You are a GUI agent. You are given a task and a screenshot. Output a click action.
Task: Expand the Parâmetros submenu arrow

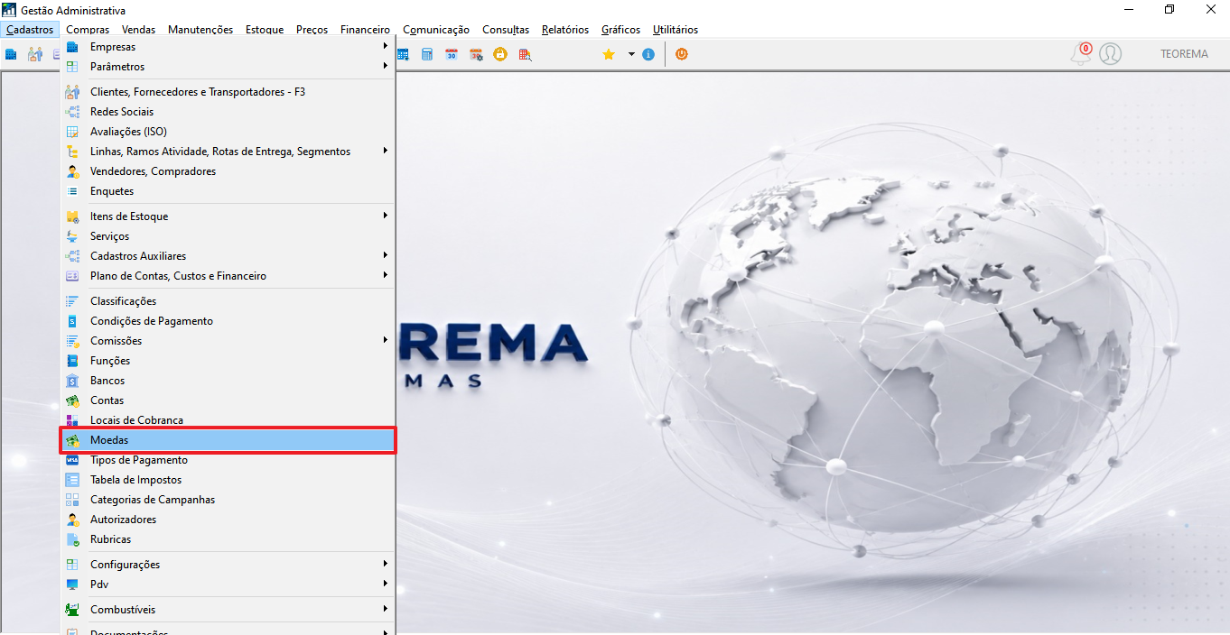point(385,66)
